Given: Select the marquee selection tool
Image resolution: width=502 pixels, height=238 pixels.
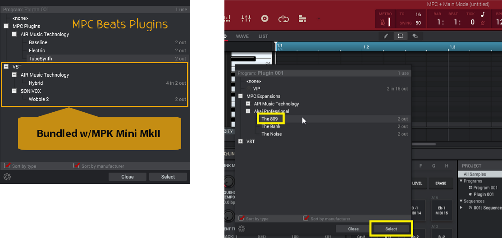Looking at the screenshot, I should pos(400,36).
